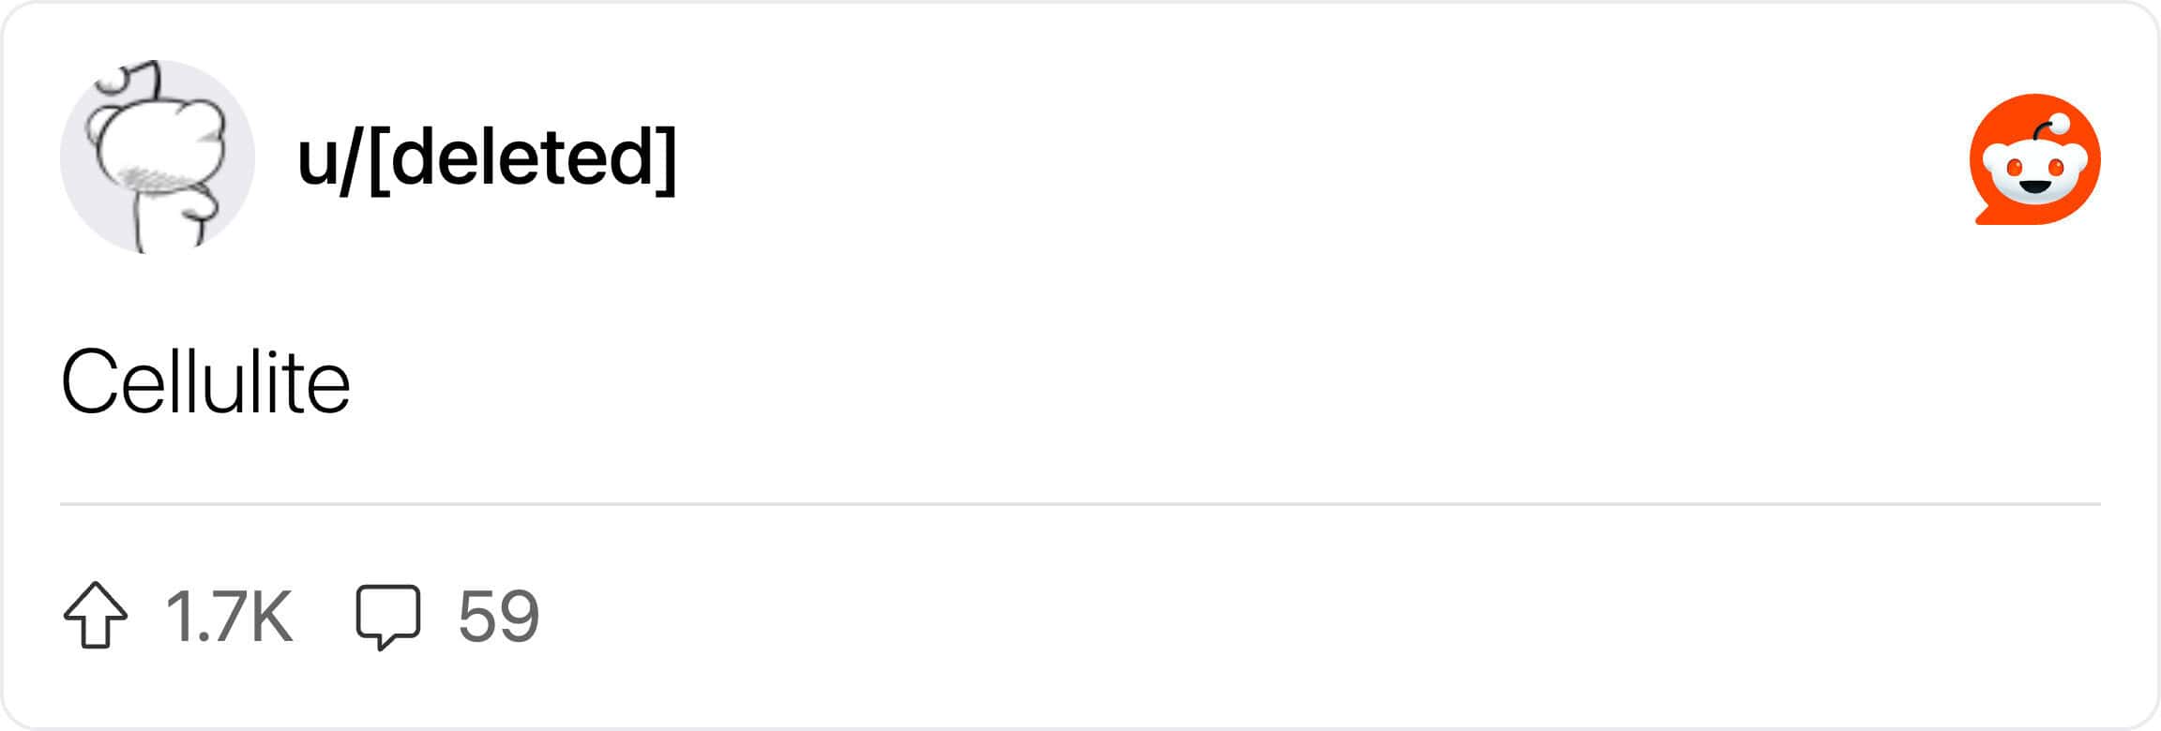Click the deleted user's Snoo avatar
This screenshot has width=2161, height=731.
click(158, 157)
